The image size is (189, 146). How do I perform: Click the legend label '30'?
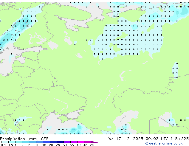click(x=65, y=145)
